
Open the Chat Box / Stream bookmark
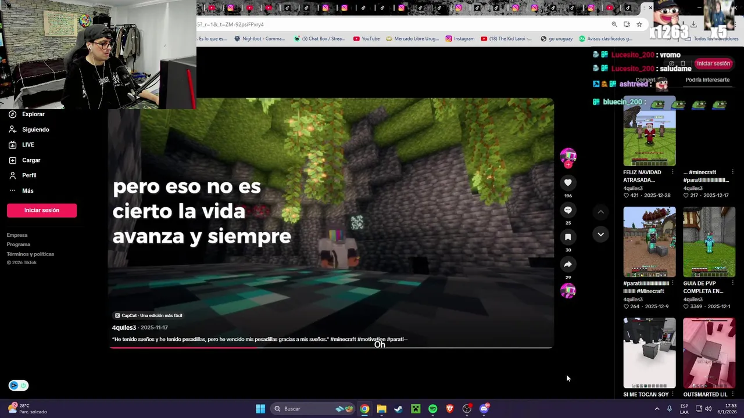click(320, 39)
